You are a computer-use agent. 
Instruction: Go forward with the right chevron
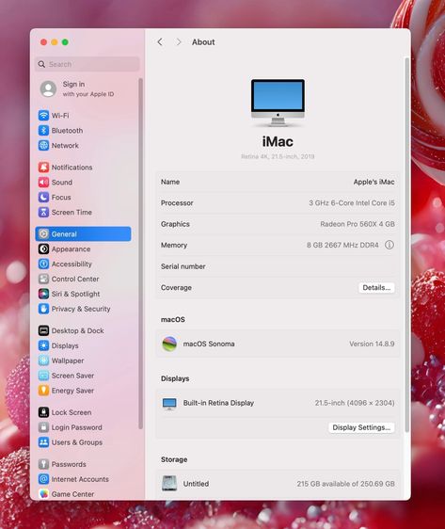coord(179,41)
